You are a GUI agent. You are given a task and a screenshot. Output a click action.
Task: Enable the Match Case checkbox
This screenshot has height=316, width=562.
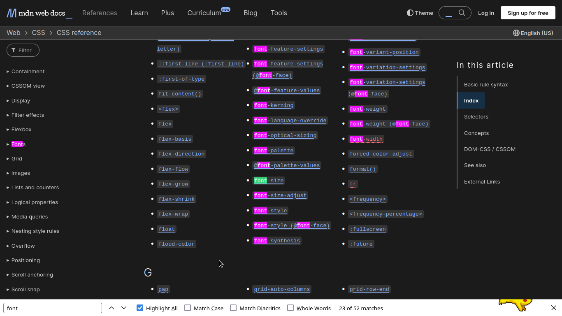pos(188,308)
